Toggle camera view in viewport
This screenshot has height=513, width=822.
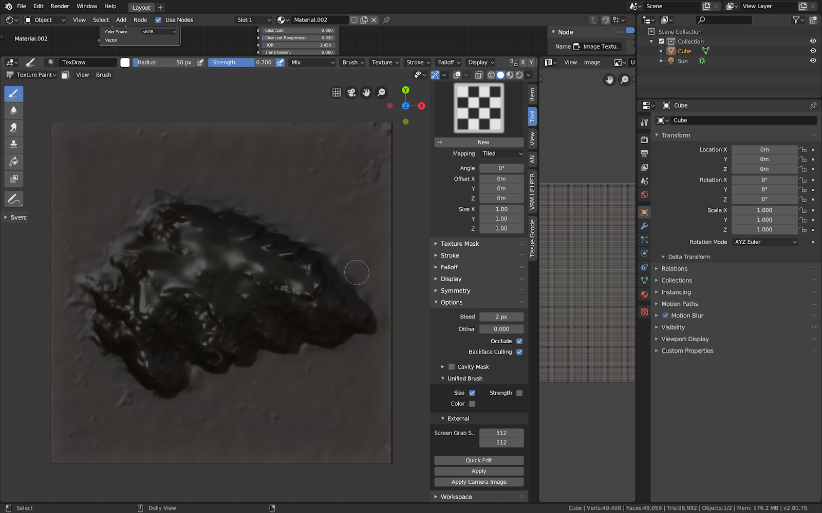(x=351, y=92)
